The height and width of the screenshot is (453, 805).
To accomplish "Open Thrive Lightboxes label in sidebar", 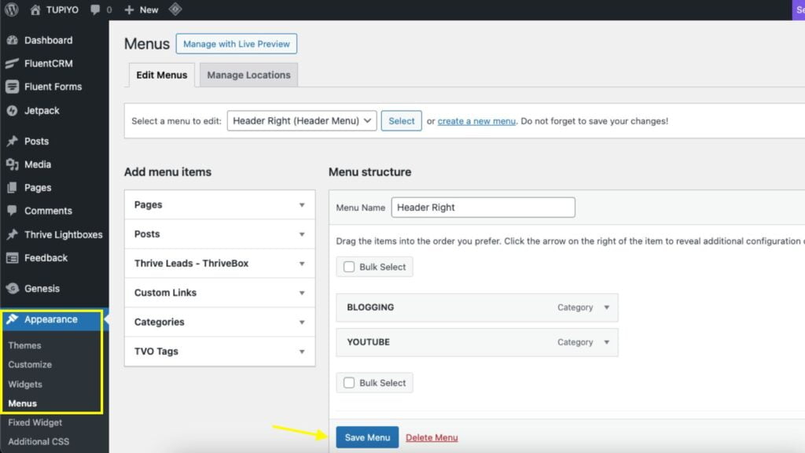I will click(x=63, y=234).
